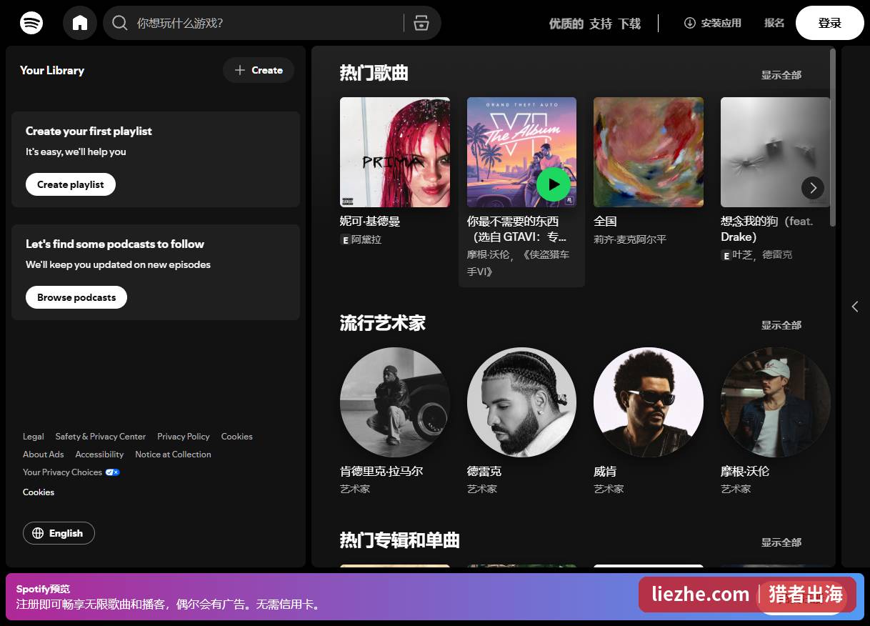Viewport: 870px width, 626px height.
Task: Open 妮可·基德曼 album cover
Action: pos(395,152)
